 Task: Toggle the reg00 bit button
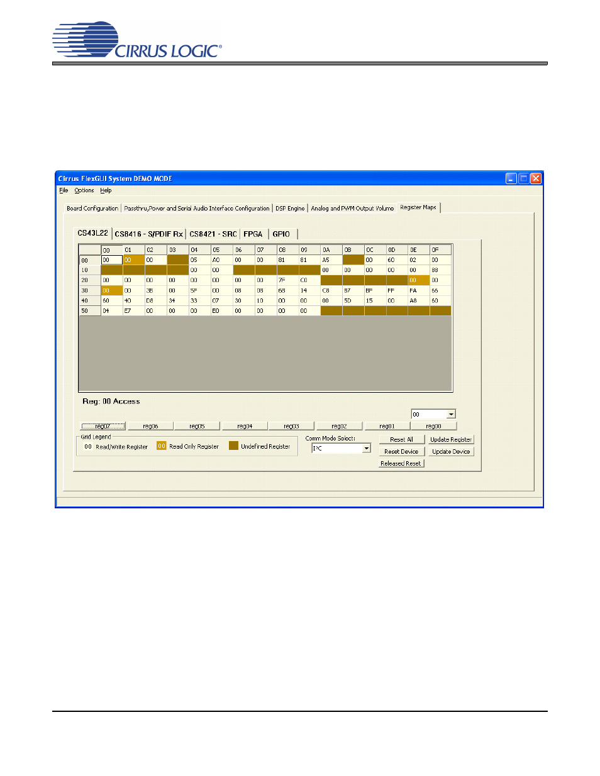(434, 426)
